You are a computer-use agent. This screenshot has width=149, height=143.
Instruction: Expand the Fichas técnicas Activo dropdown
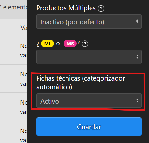(x=89, y=100)
